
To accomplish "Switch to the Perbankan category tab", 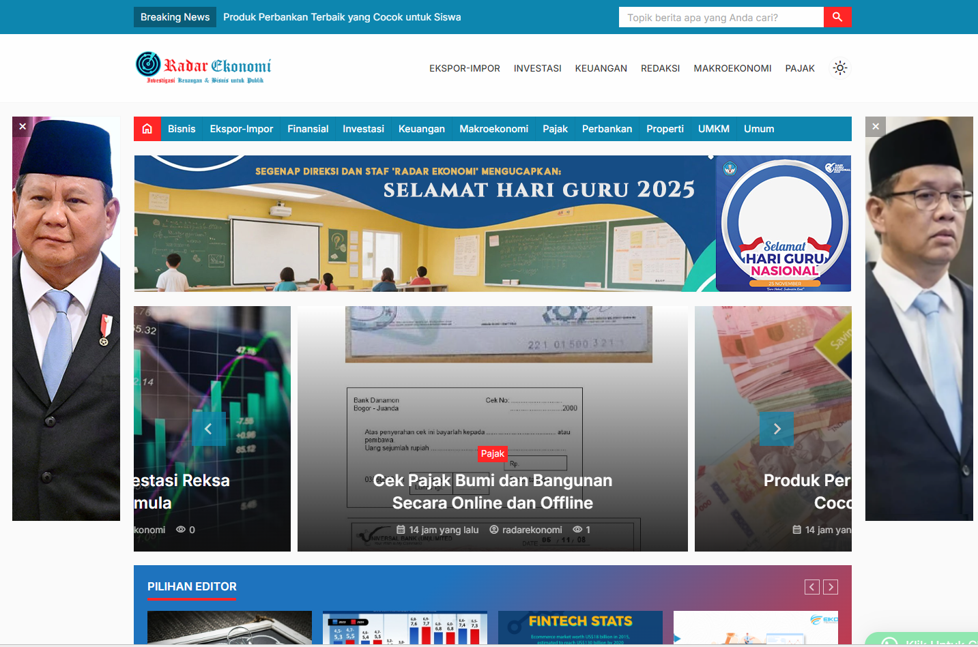I will [x=607, y=128].
